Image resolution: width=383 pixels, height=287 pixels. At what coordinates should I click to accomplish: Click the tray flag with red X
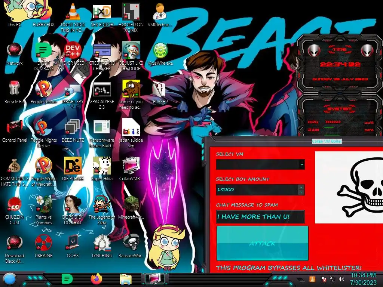pos(323,279)
